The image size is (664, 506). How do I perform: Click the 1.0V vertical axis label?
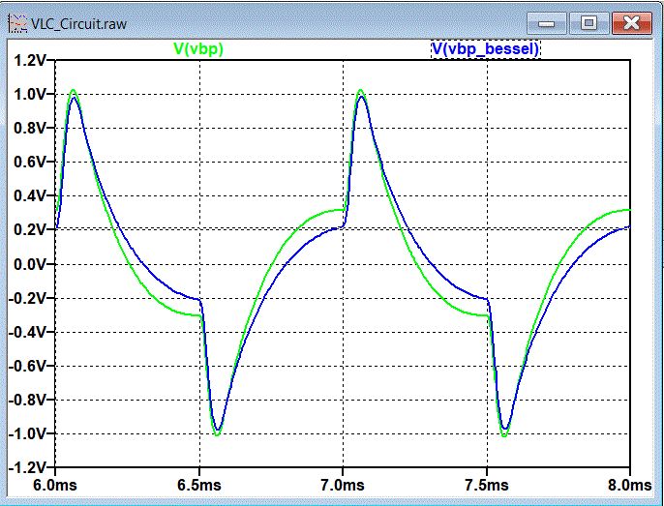[29, 95]
